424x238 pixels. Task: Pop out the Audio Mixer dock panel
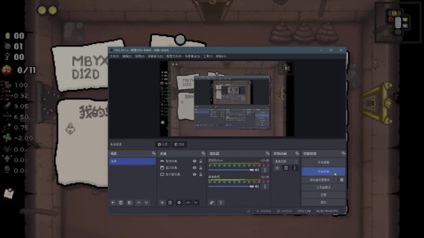click(x=267, y=153)
